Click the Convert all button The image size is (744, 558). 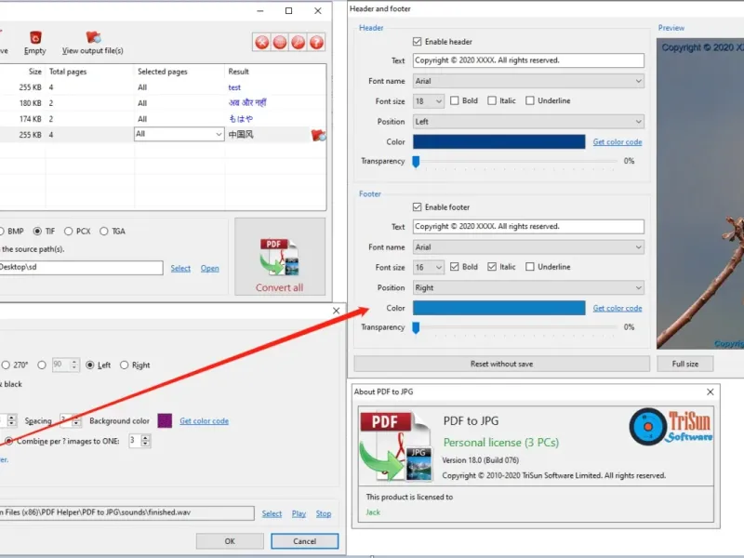tap(280, 257)
